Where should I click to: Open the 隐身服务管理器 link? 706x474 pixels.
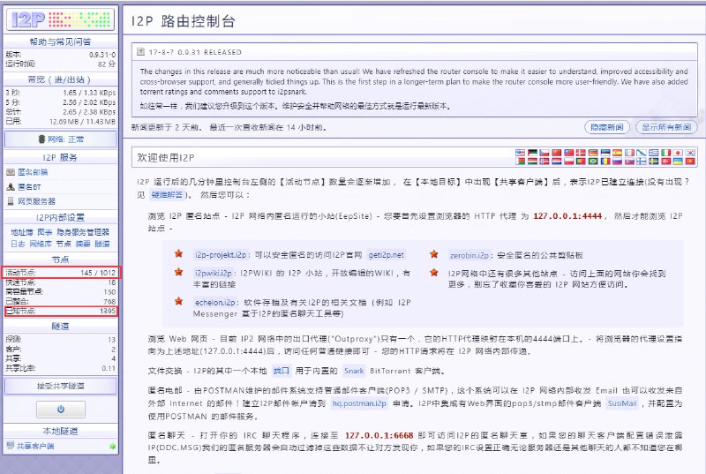tap(83, 232)
